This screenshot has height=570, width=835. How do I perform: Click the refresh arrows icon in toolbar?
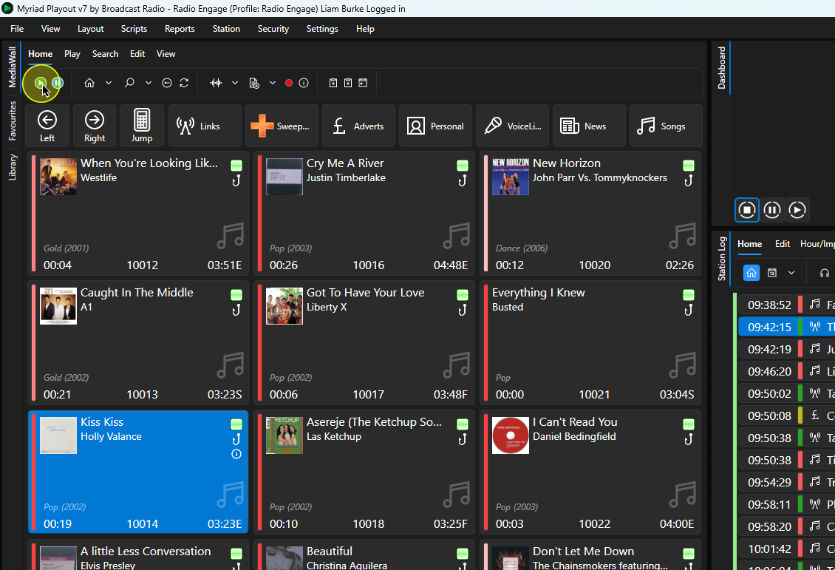[184, 83]
